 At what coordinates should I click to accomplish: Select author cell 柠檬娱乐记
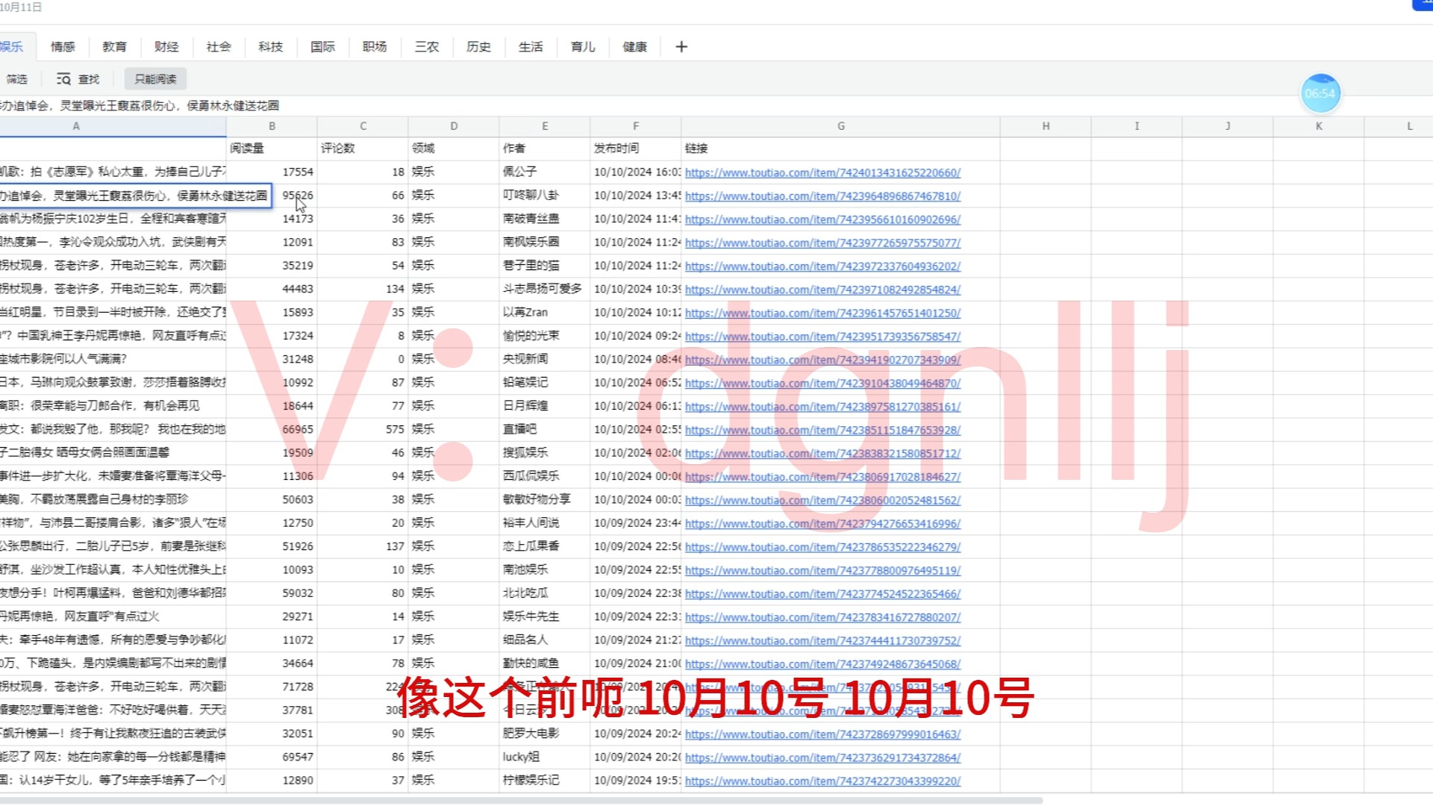pyautogui.click(x=545, y=780)
